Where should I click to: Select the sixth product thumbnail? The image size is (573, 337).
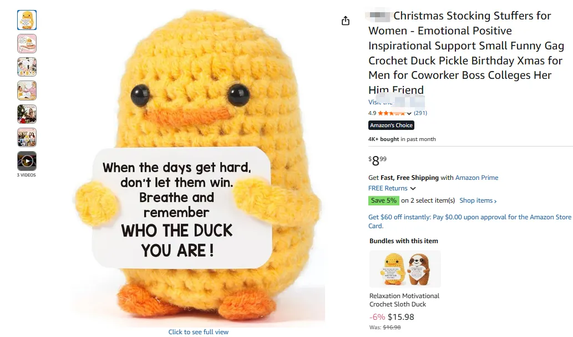point(27,138)
